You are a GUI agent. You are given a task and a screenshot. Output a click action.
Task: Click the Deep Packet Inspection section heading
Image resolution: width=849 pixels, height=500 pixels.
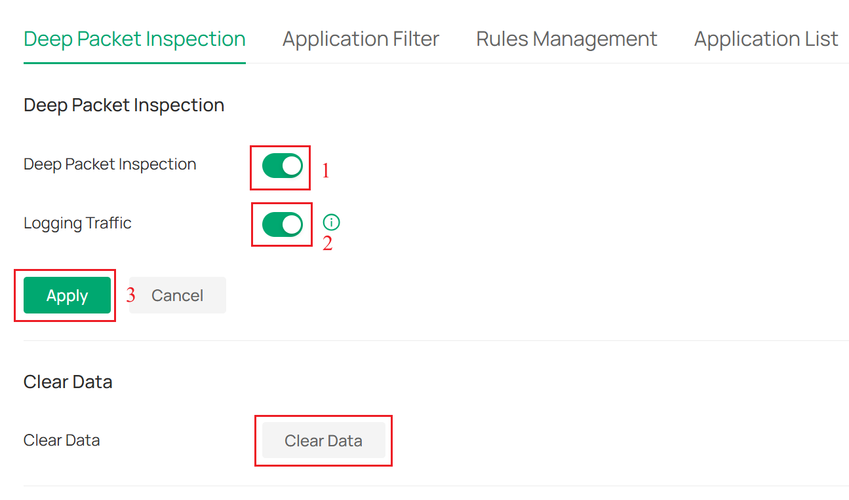click(x=124, y=105)
